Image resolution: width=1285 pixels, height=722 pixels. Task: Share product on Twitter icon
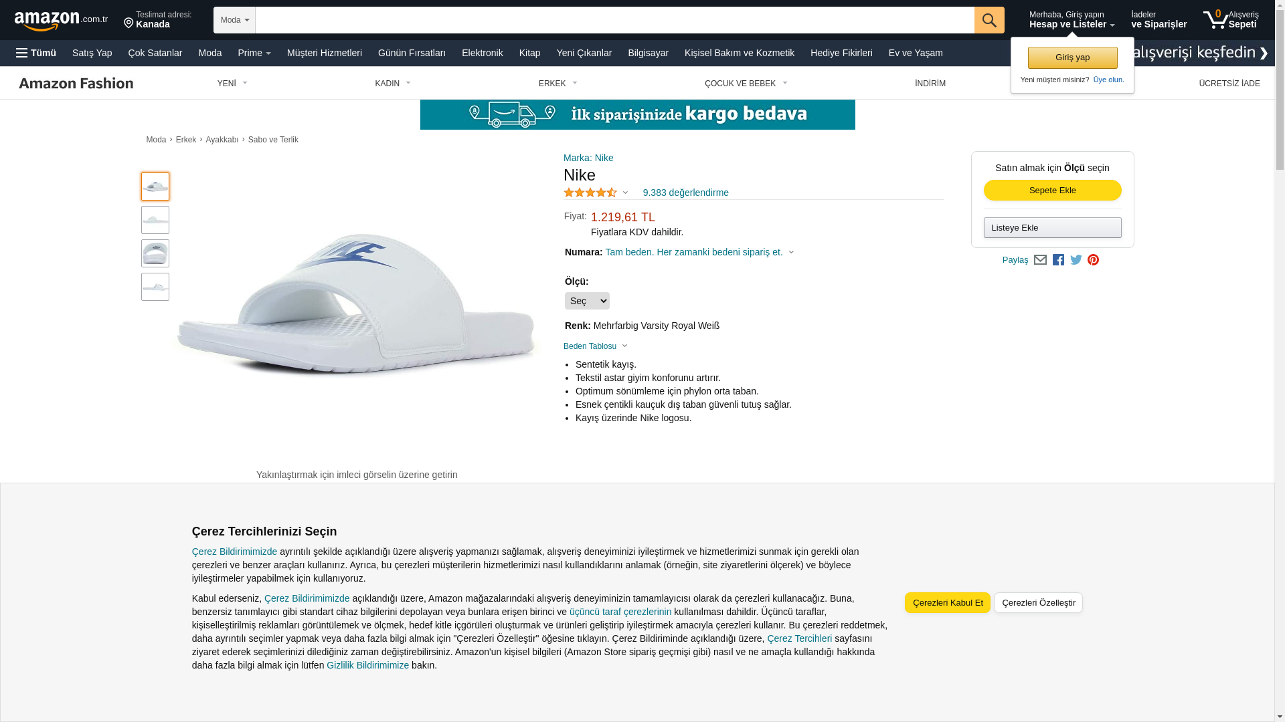point(1076,259)
